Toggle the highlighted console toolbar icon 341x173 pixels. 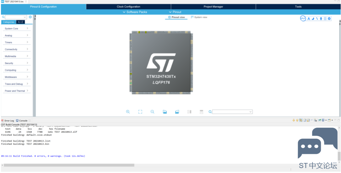[x=301, y=120]
